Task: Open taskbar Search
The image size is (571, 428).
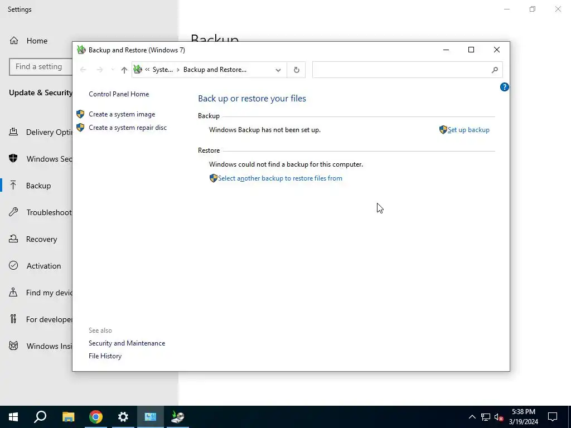Action: 40,417
